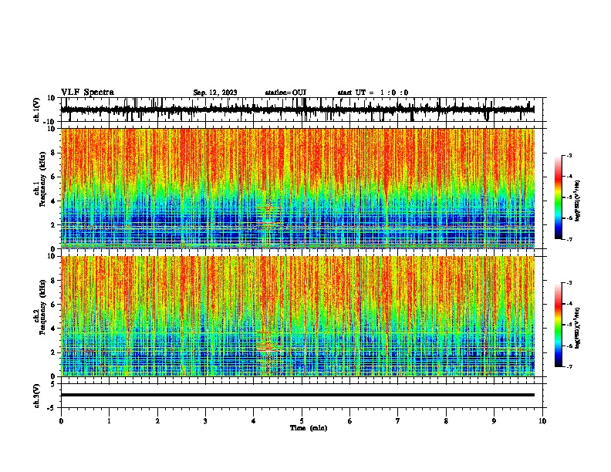The width and height of the screenshot is (611, 472).
Task: Click the "VLF Spectra" plot title
Action: [x=87, y=93]
